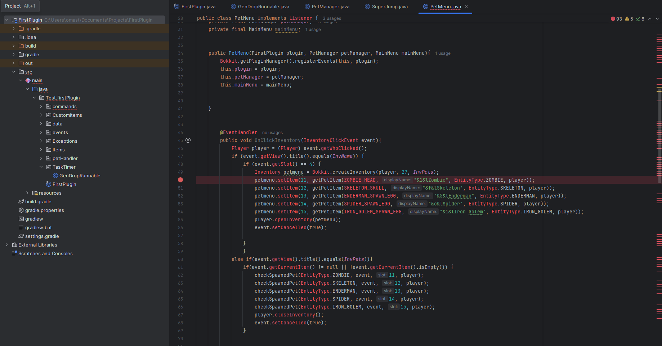
Task: Click the warnings indicator showing 5
Action: (629, 19)
